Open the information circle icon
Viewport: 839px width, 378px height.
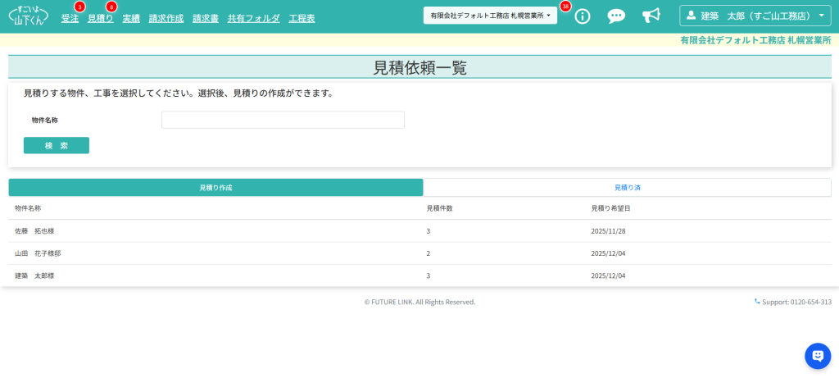coord(583,16)
